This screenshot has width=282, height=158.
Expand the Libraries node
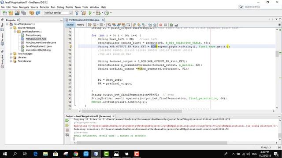pos(11,57)
